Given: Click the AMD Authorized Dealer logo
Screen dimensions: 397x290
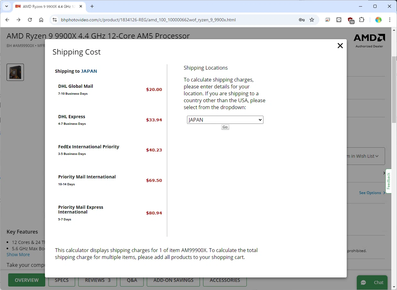Looking at the screenshot, I should (x=369, y=41).
